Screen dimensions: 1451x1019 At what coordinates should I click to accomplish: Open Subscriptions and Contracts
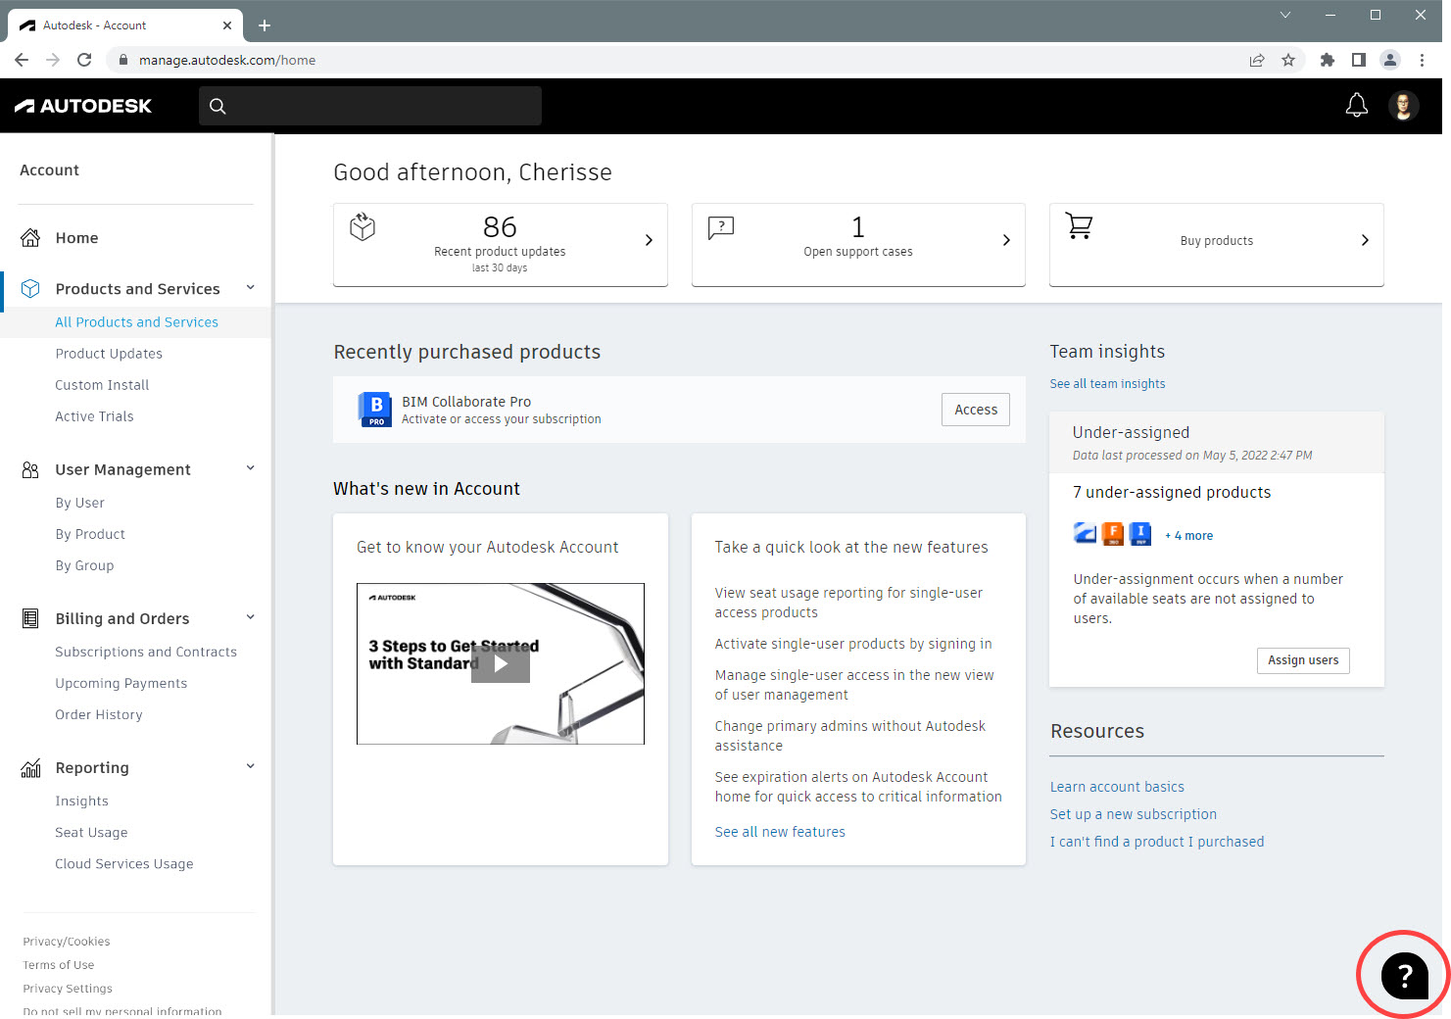146,652
